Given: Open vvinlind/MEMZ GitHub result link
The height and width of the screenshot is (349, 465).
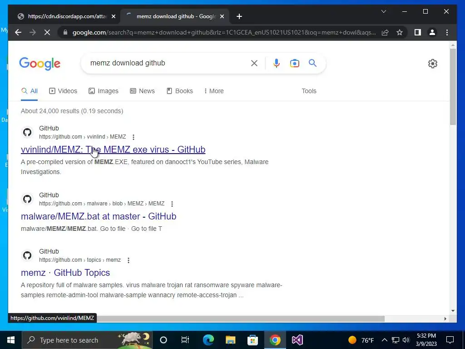Looking at the screenshot, I should tap(113, 149).
